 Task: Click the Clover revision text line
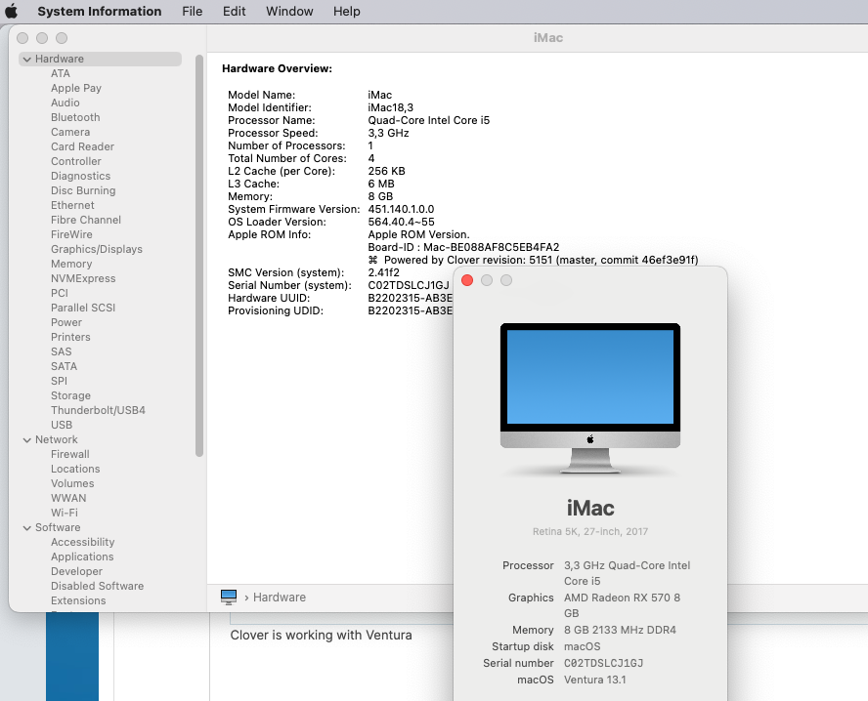coord(533,261)
